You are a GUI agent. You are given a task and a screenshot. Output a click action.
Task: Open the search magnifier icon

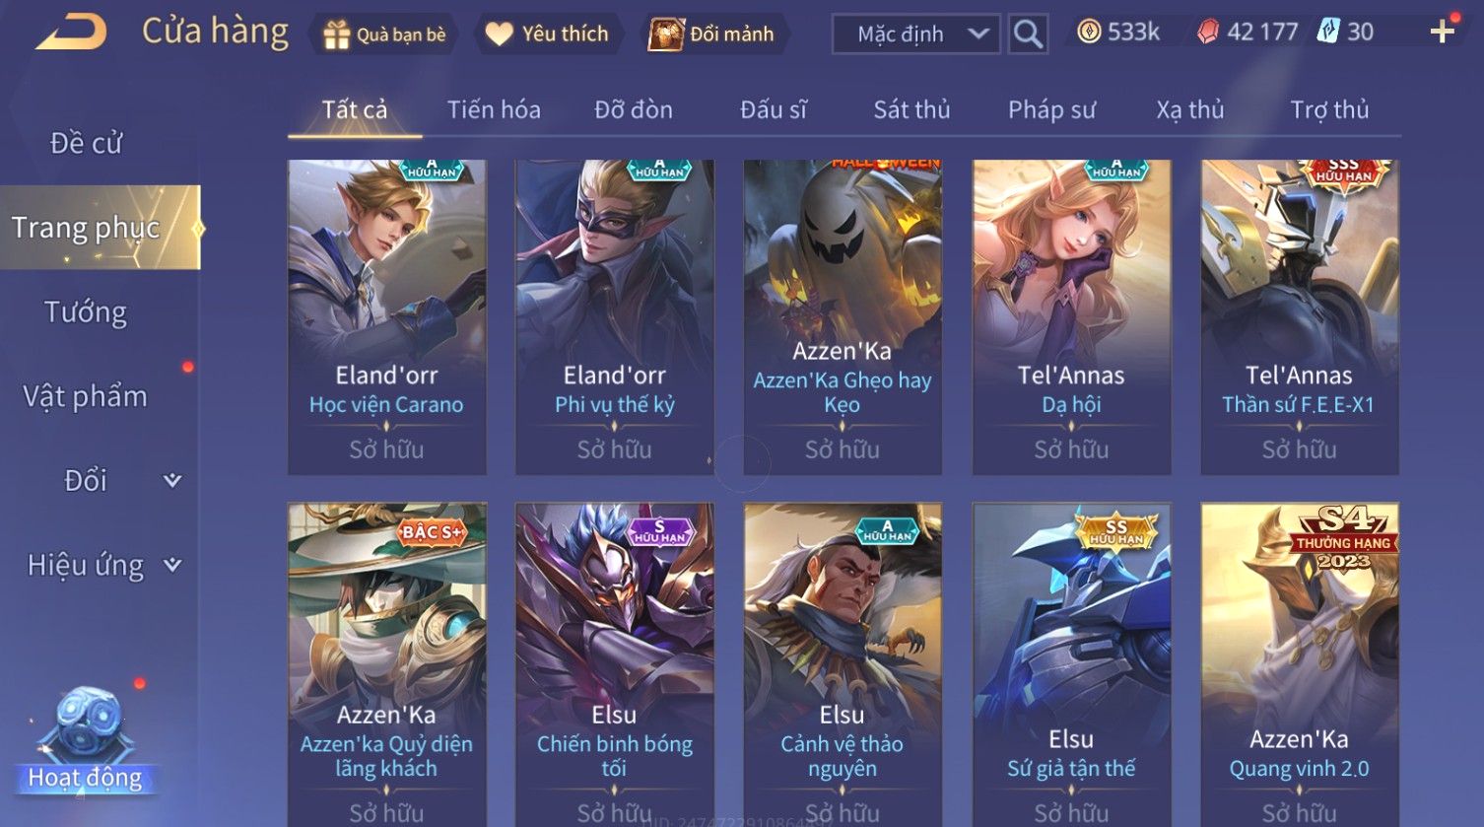point(1028,34)
